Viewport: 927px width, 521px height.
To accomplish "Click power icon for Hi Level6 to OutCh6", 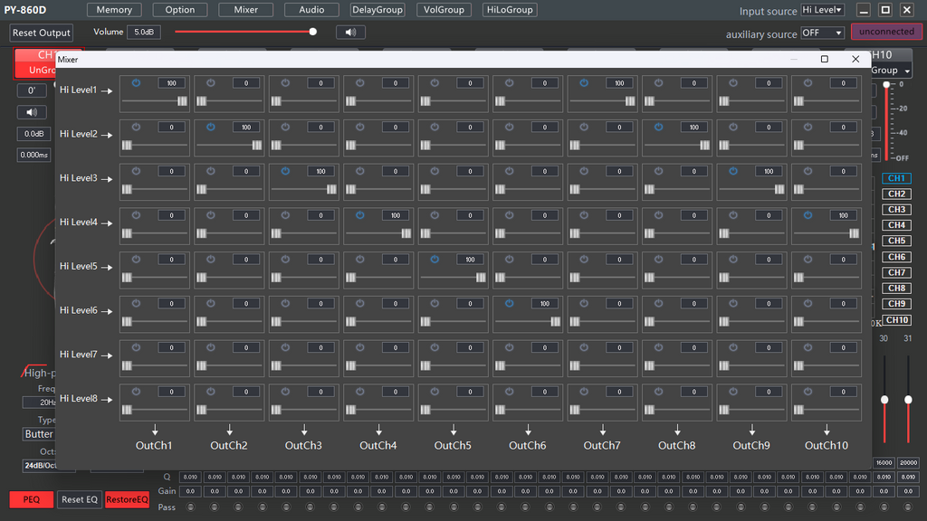I will click(x=509, y=303).
